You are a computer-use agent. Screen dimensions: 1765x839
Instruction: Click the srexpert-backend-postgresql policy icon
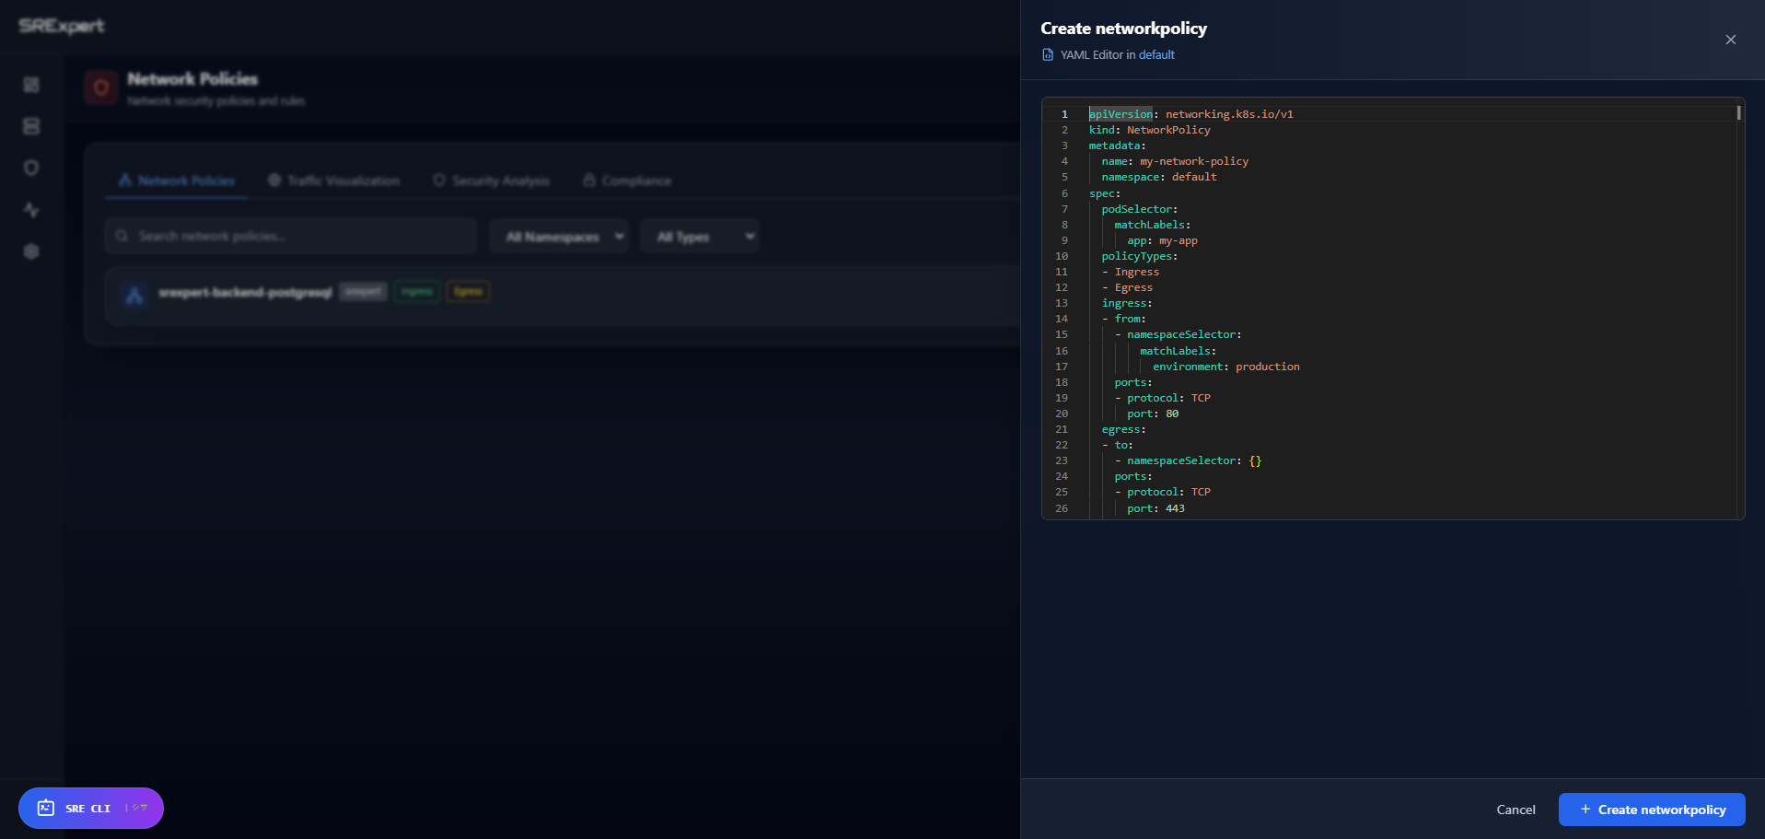tap(134, 295)
